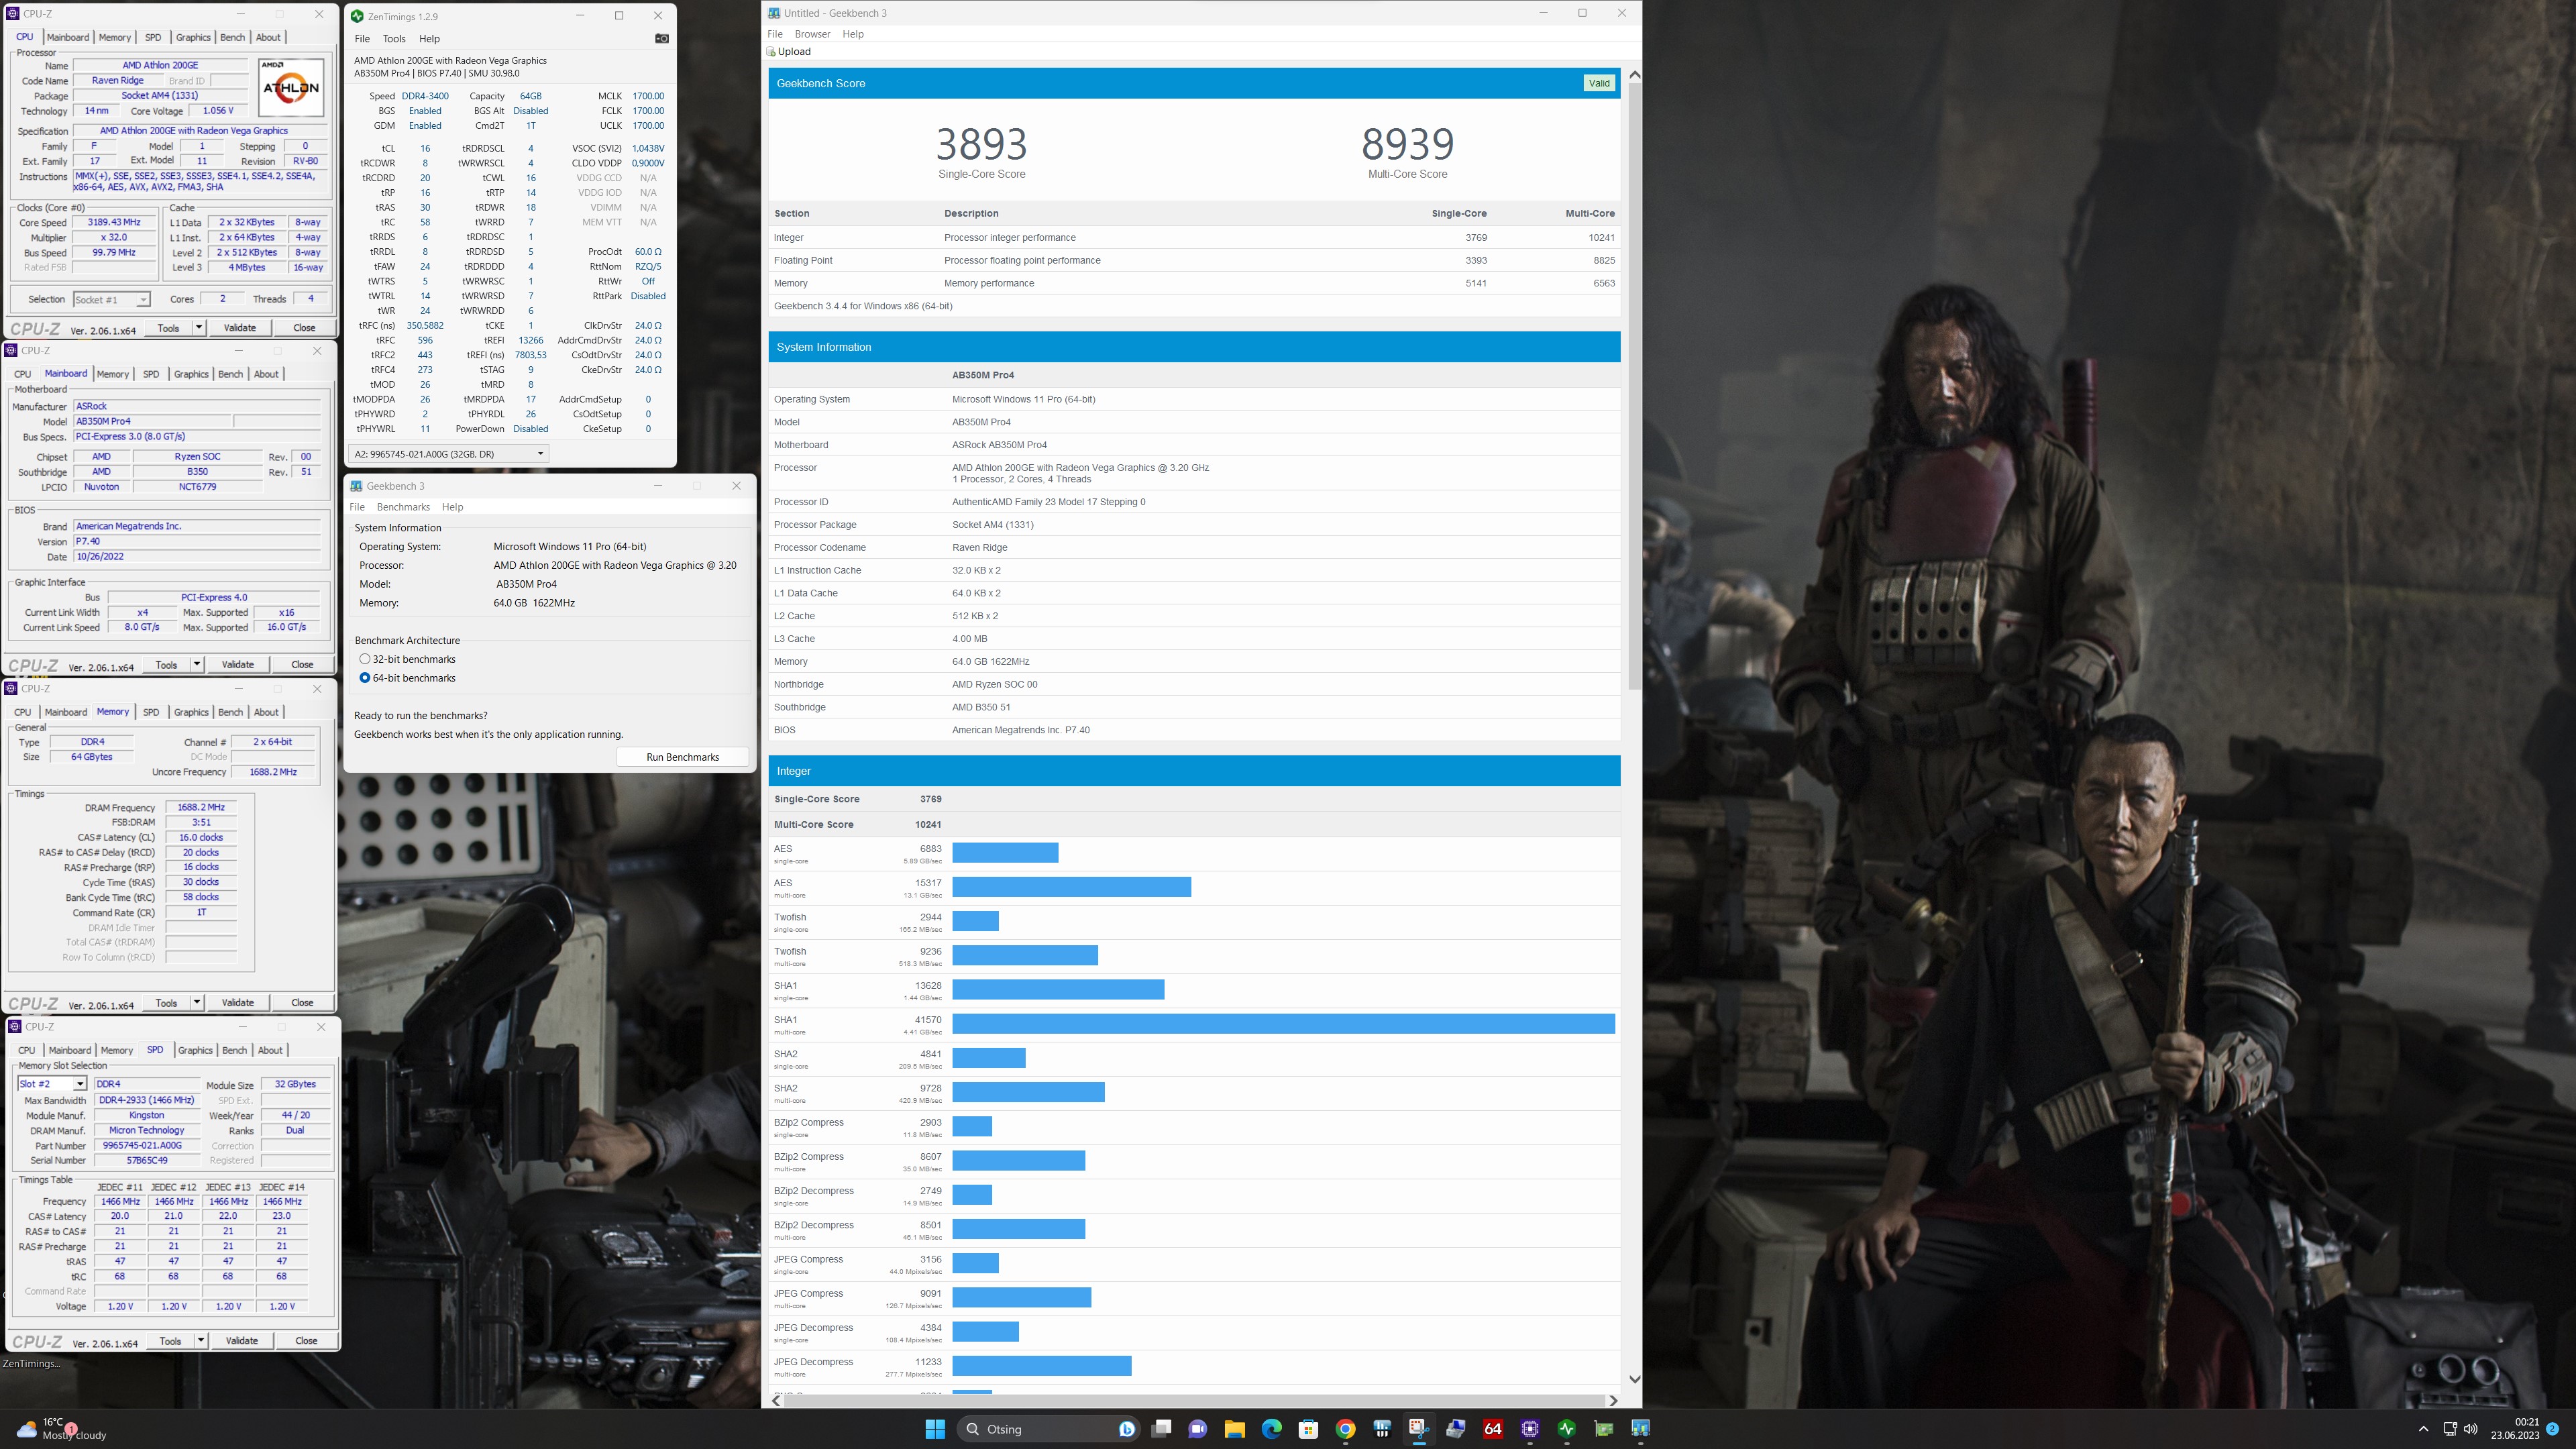Image resolution: width=2576 pixels, height=1449 pixels.
Task: Click the Bing icon in the taskbar search
Action: (1126, 1429)
